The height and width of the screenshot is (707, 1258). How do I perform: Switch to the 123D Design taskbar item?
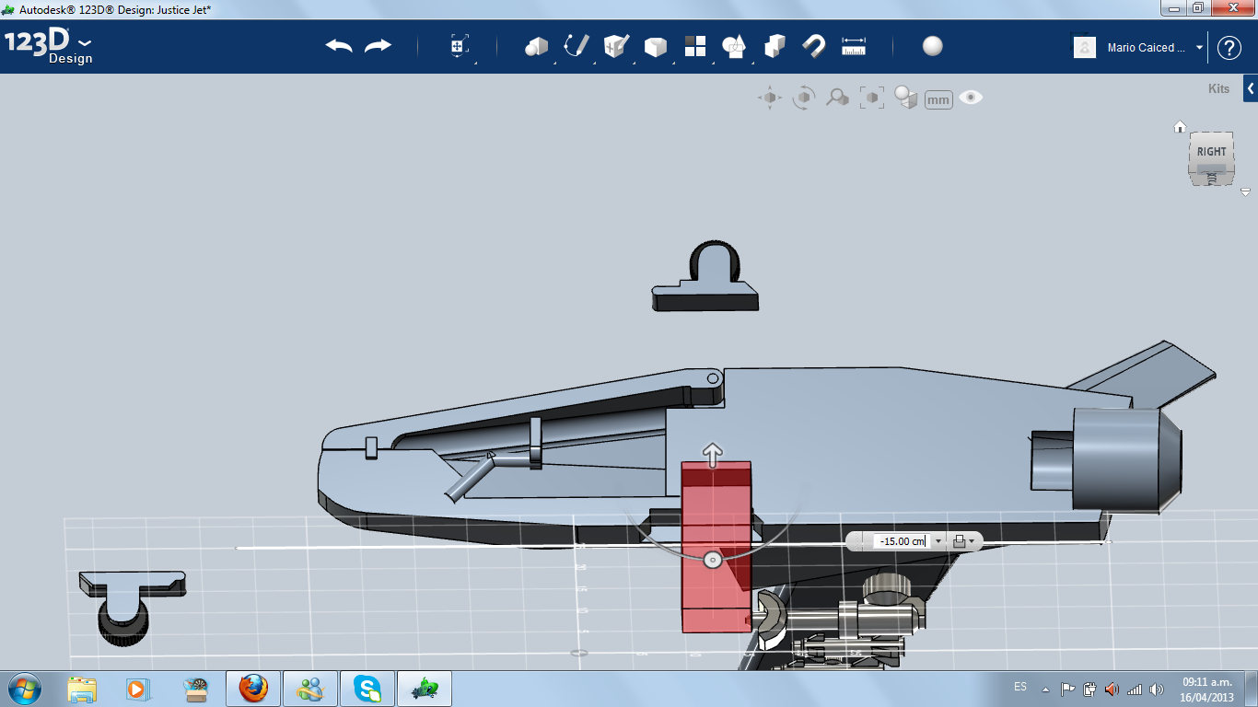click(425, 689)
